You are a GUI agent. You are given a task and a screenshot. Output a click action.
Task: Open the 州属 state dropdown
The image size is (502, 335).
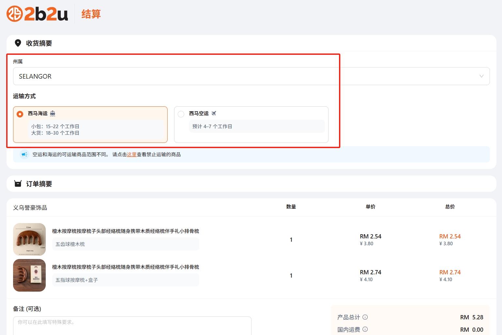click(x=251, y=76)
